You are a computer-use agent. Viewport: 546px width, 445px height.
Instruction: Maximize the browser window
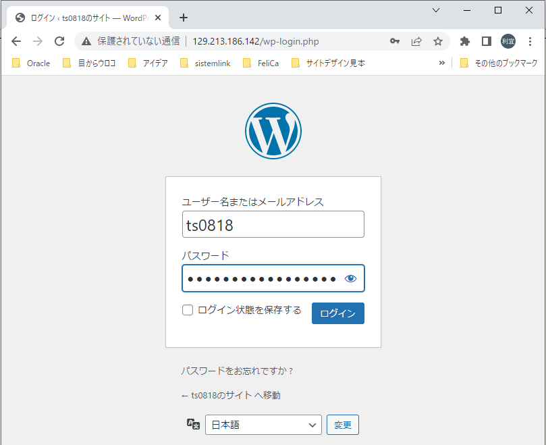pos(498,10)
